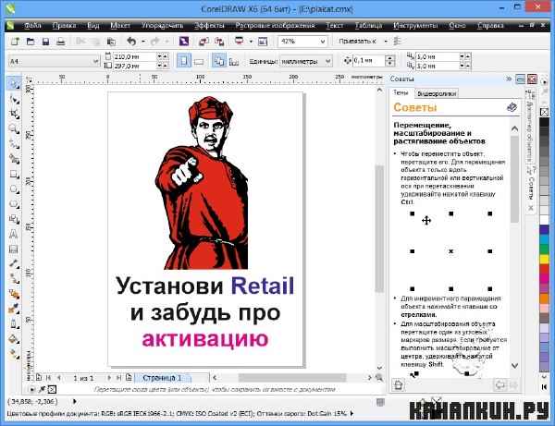The height and width of the screenshot is (426, 555).
Task: Select the Smart Fill tool
Action: tap(14, 159)
